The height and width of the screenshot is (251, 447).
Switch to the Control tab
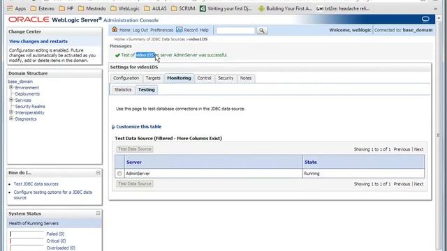204,78
